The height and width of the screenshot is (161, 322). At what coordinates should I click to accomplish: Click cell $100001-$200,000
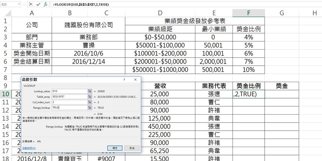tap(160, 54)
